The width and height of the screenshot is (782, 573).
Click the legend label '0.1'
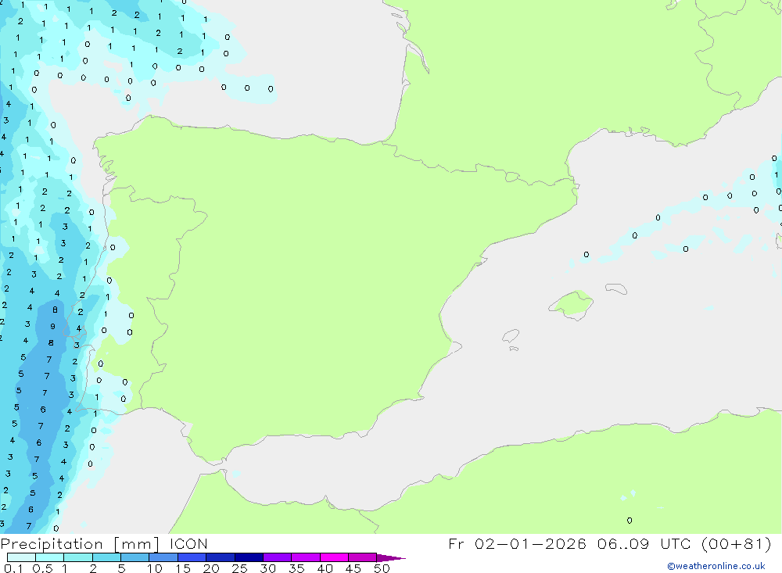13,568
